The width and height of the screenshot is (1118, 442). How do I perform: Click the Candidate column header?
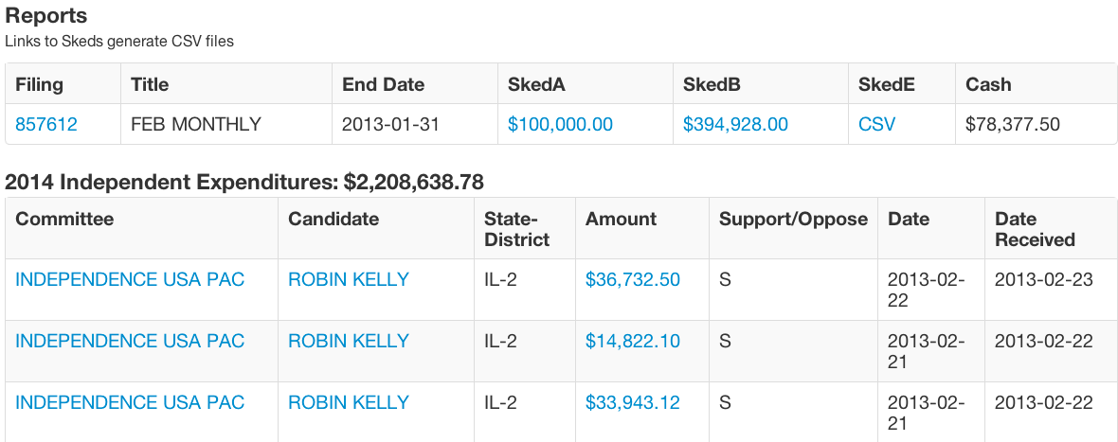click(x=334, y=219)
